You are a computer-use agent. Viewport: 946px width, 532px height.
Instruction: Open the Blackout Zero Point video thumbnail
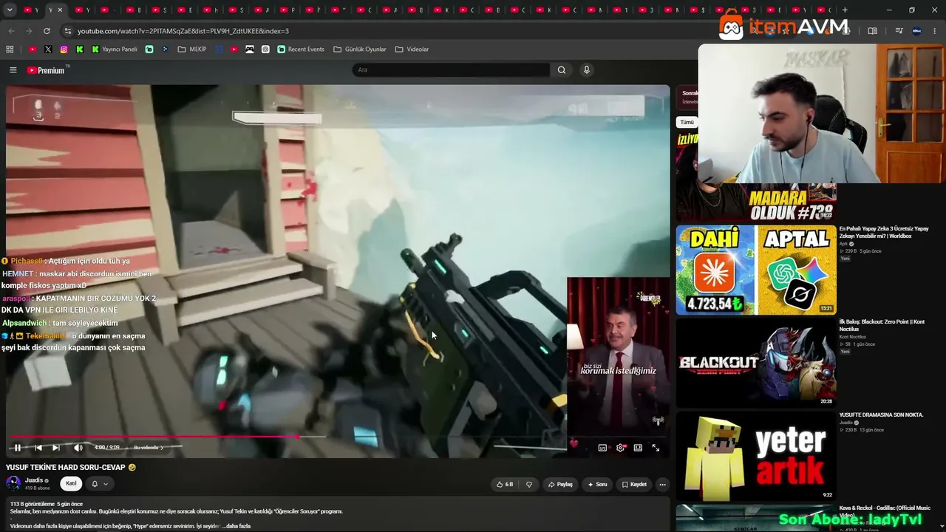756,363
